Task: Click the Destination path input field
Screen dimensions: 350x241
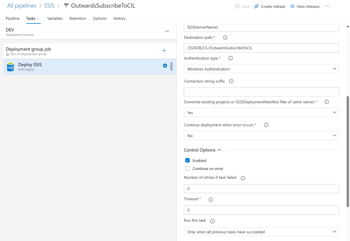Action: pos(261,48)
